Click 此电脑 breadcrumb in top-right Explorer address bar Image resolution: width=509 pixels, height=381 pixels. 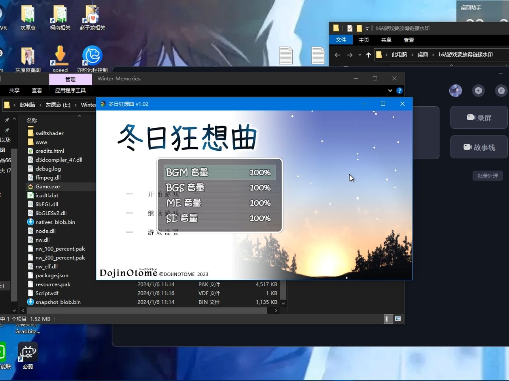pyautogui.click(x=399, y=54)
